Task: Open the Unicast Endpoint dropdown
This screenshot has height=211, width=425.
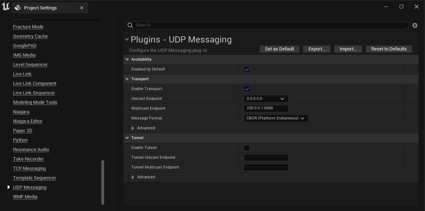Action: 266,99
